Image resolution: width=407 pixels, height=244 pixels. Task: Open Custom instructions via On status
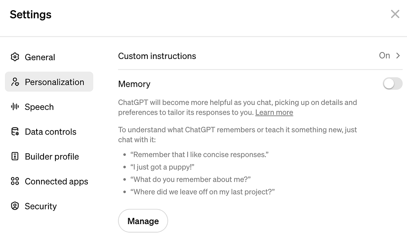[384, 56]
